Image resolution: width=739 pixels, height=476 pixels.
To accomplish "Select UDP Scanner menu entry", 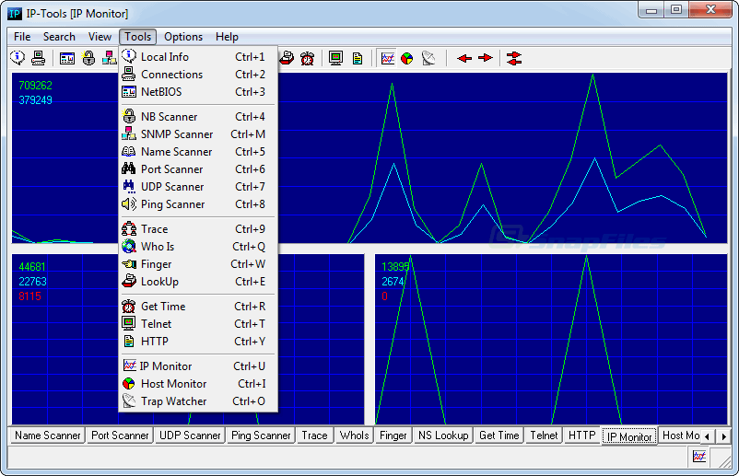I will [198, 187].
